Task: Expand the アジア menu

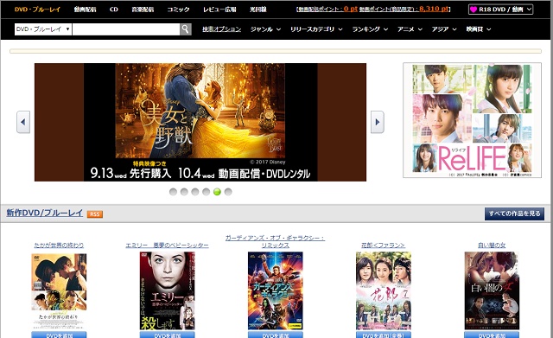Action: coord(444,29)
